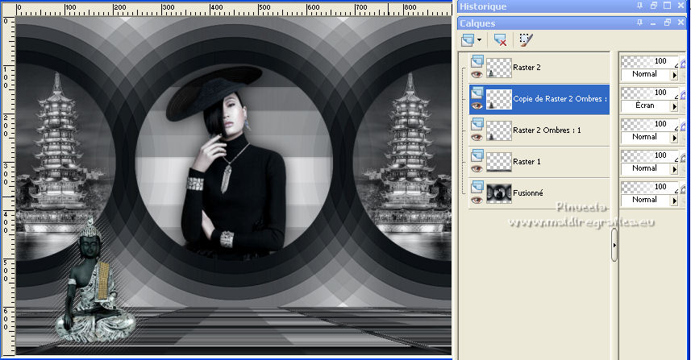
Task: Click the Fusionné layer type icon
Action: point(477,187)
